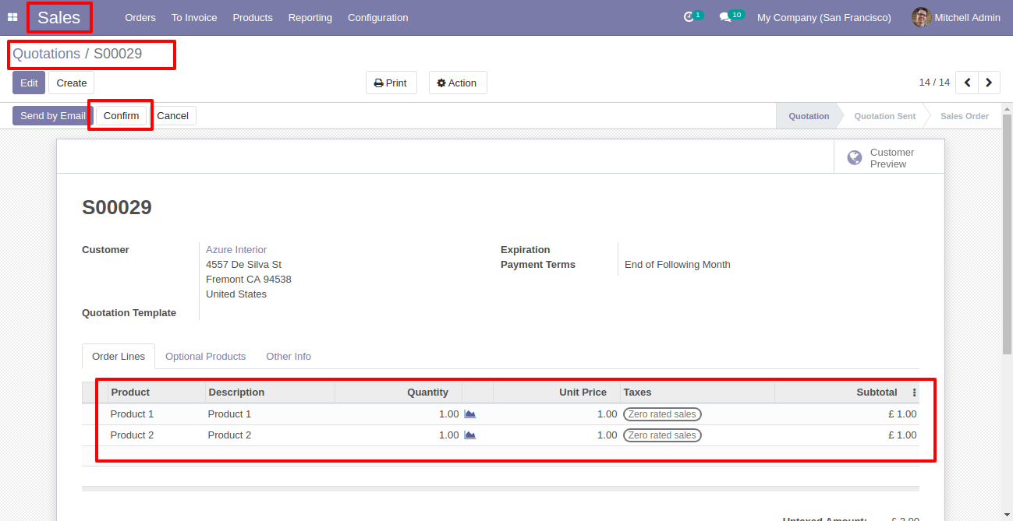Sort by Description column header
1013x521 pixels.
(270, 393)
